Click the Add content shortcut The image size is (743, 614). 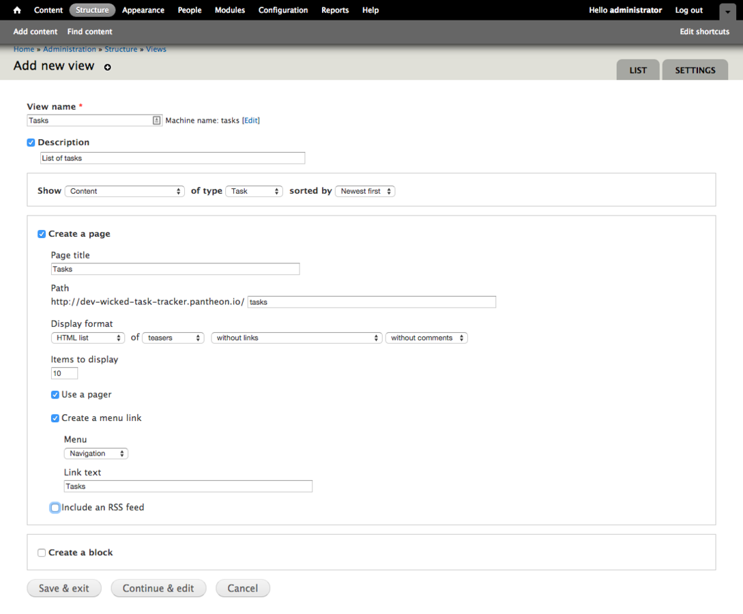click(x=35, y=32)
